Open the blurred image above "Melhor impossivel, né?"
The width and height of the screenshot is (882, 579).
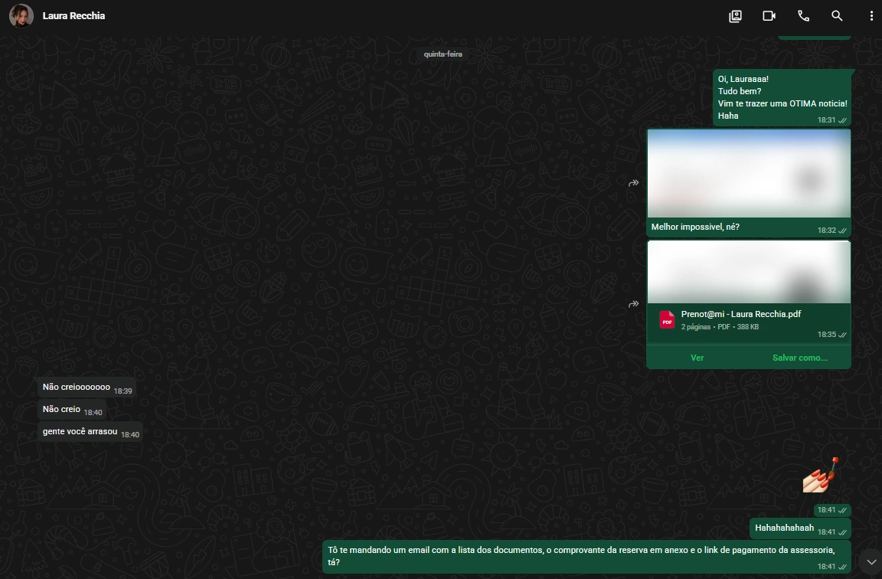(749, 173)
